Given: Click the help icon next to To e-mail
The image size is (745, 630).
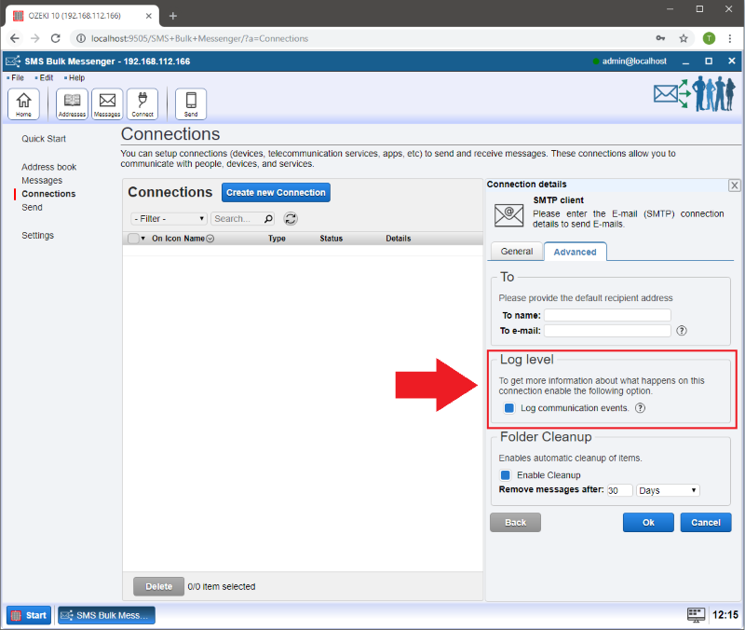Looking at the screenshot, I should [682, 331].
